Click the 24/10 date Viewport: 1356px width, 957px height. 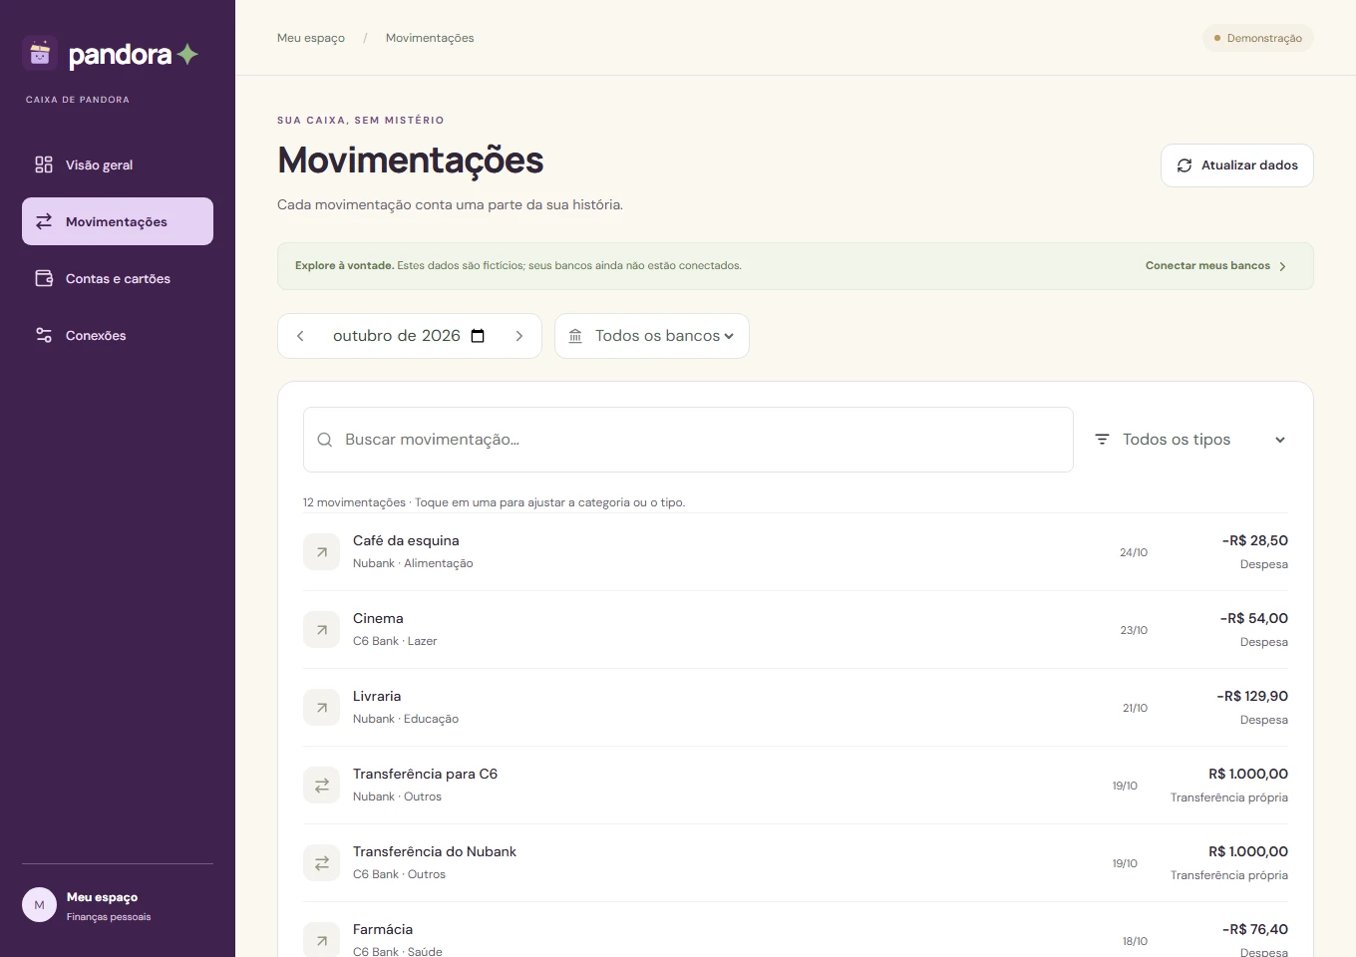click(x=1134, y=552)
